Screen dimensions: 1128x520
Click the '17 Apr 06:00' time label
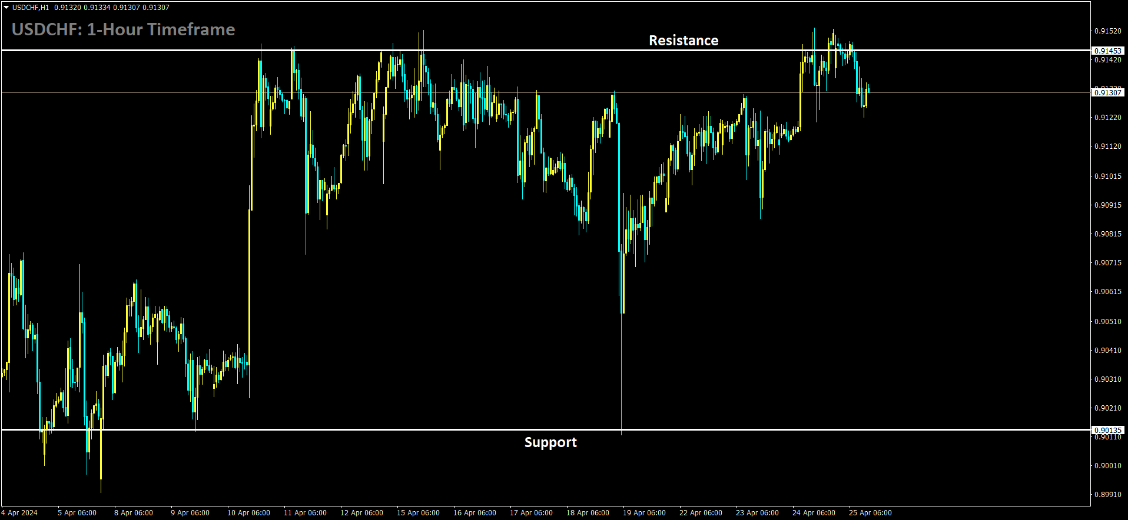531,513
